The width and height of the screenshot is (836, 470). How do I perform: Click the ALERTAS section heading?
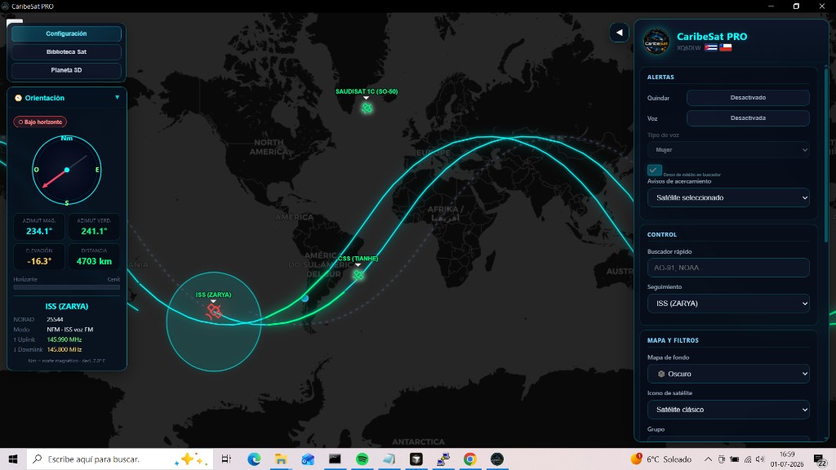point(660,78)
